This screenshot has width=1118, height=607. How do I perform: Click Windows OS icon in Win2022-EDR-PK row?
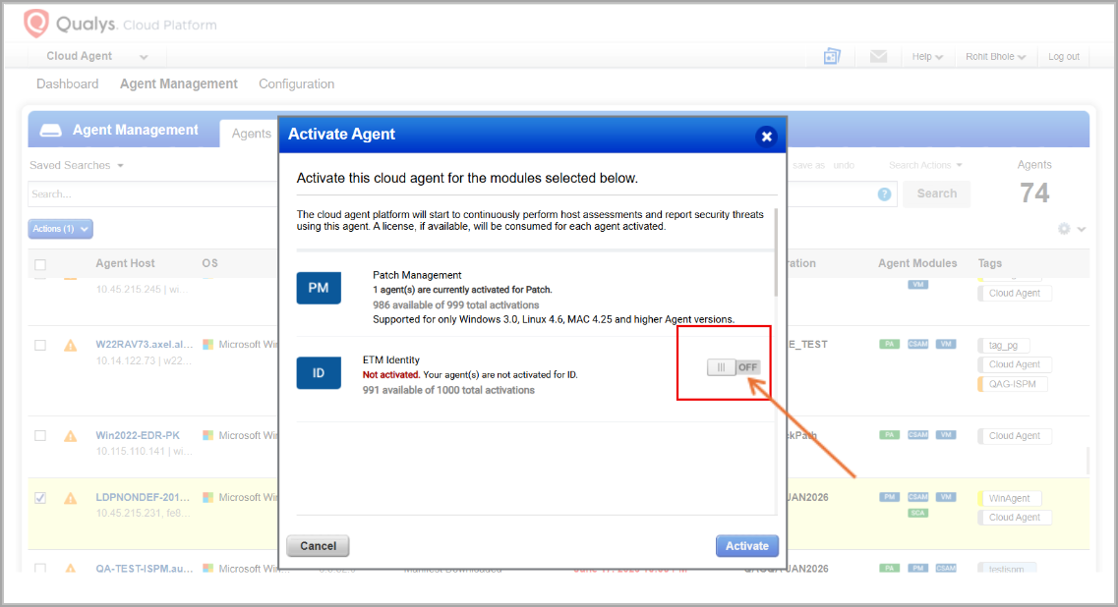[x=208, y=434]
